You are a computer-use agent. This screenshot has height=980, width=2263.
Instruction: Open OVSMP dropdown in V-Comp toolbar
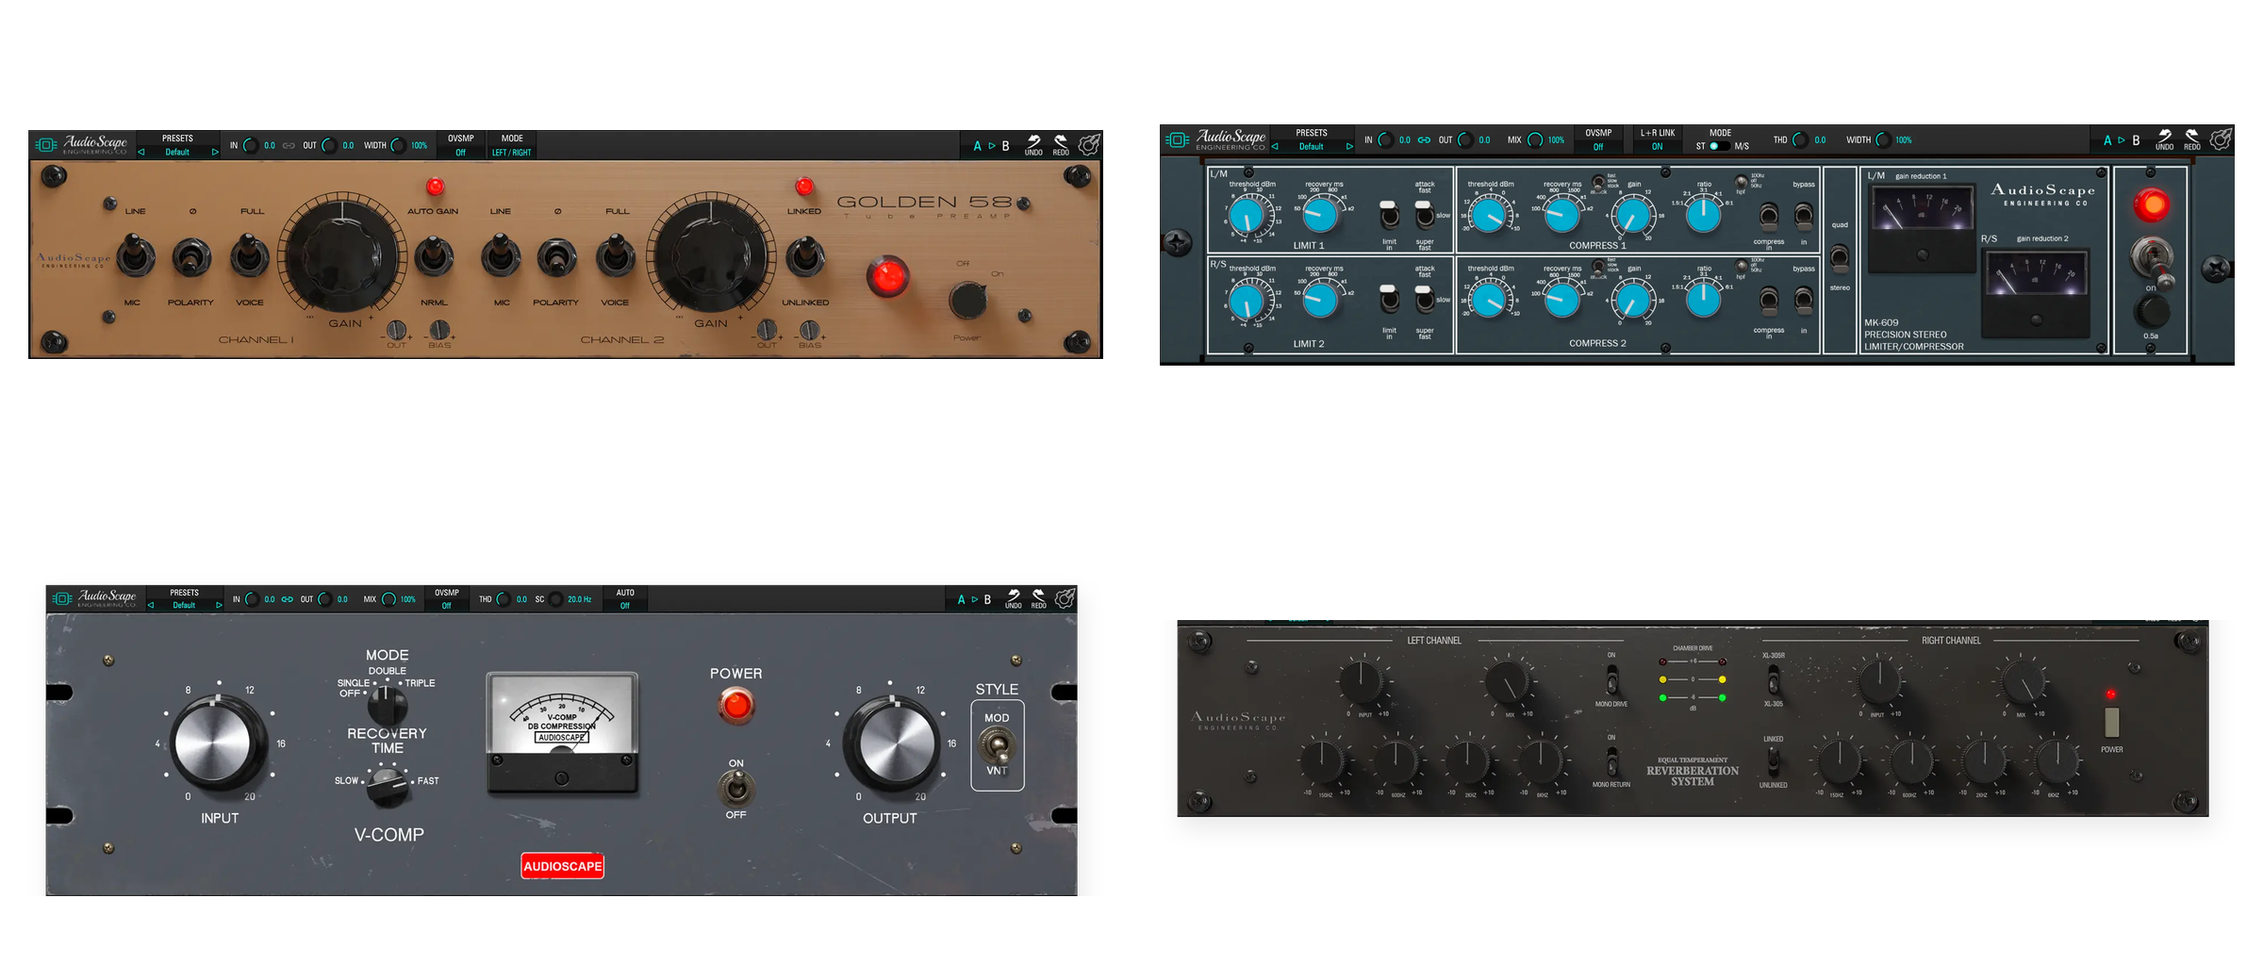click(447, 599)
